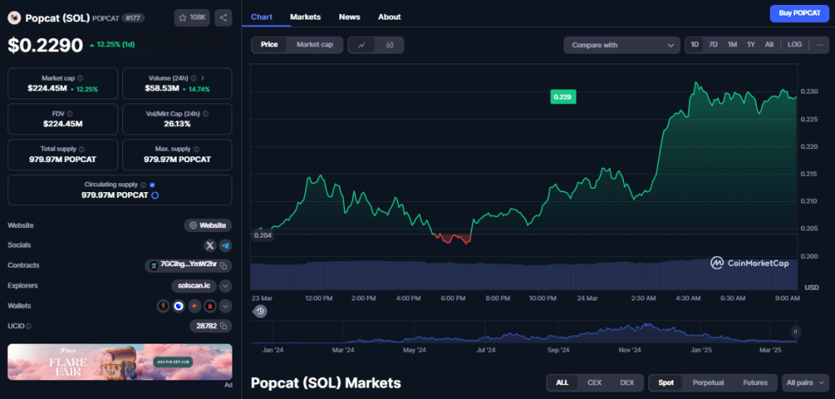835x399 pixels.
Task: Click the 0.229 green price tag on chart
Action: click(563, 97)
